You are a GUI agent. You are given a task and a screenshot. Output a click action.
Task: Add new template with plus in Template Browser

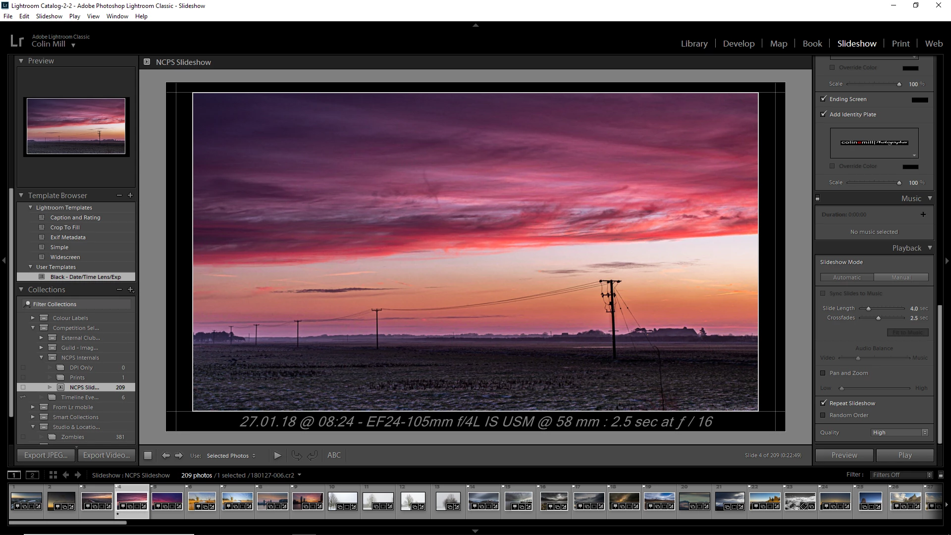(x=130, y=195)
